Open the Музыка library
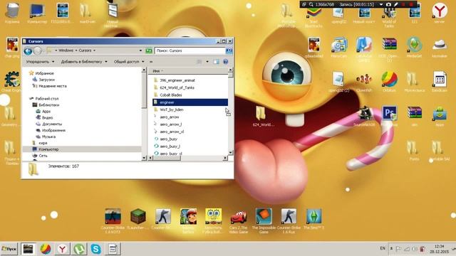Screen dimensions: 456x256 point(48,137)
